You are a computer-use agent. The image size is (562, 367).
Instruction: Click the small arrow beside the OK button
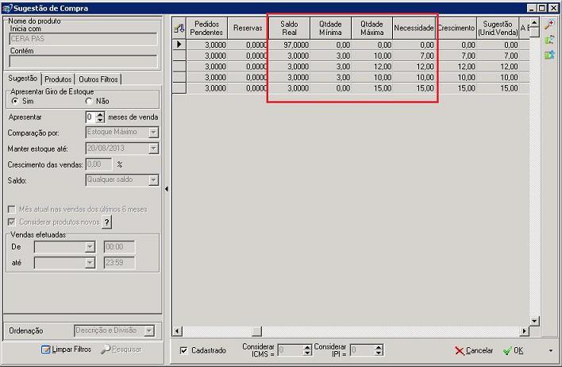pos(551,350)
